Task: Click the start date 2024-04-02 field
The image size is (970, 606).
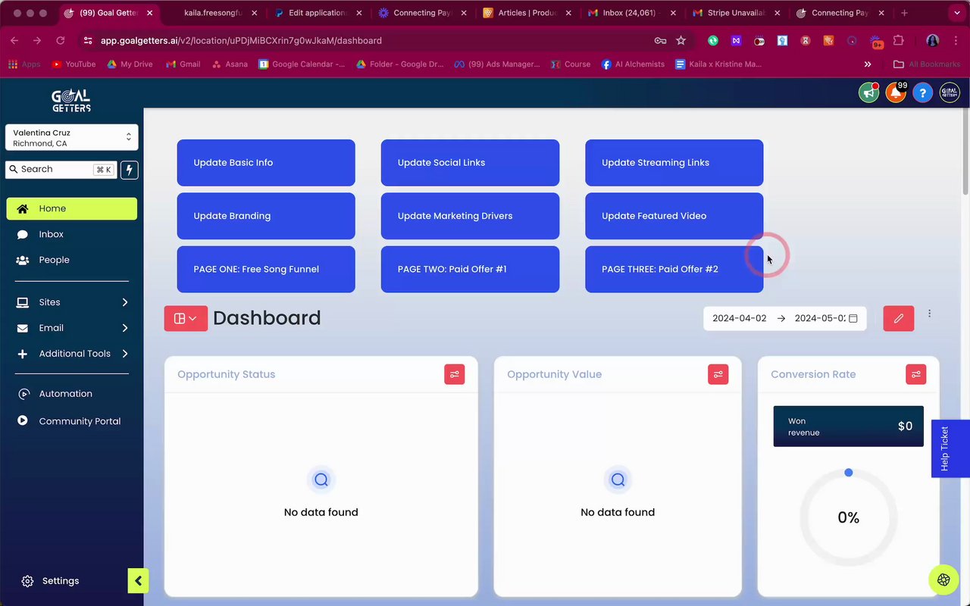Action: (740, 318)
